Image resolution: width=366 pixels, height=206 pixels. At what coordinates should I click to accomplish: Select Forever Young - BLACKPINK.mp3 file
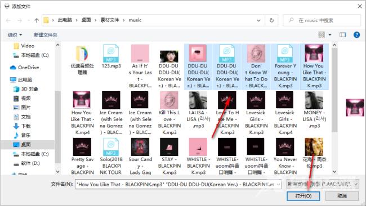[x=285, y=66]
